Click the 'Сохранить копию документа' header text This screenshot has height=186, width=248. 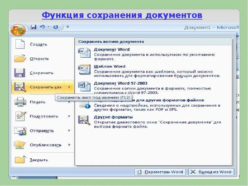(111, 42)
